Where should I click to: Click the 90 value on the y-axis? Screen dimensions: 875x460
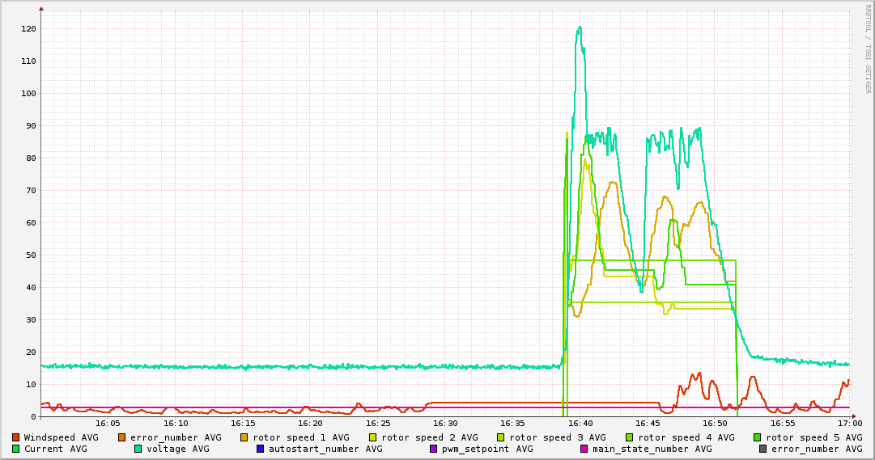(x=31, y=126)
